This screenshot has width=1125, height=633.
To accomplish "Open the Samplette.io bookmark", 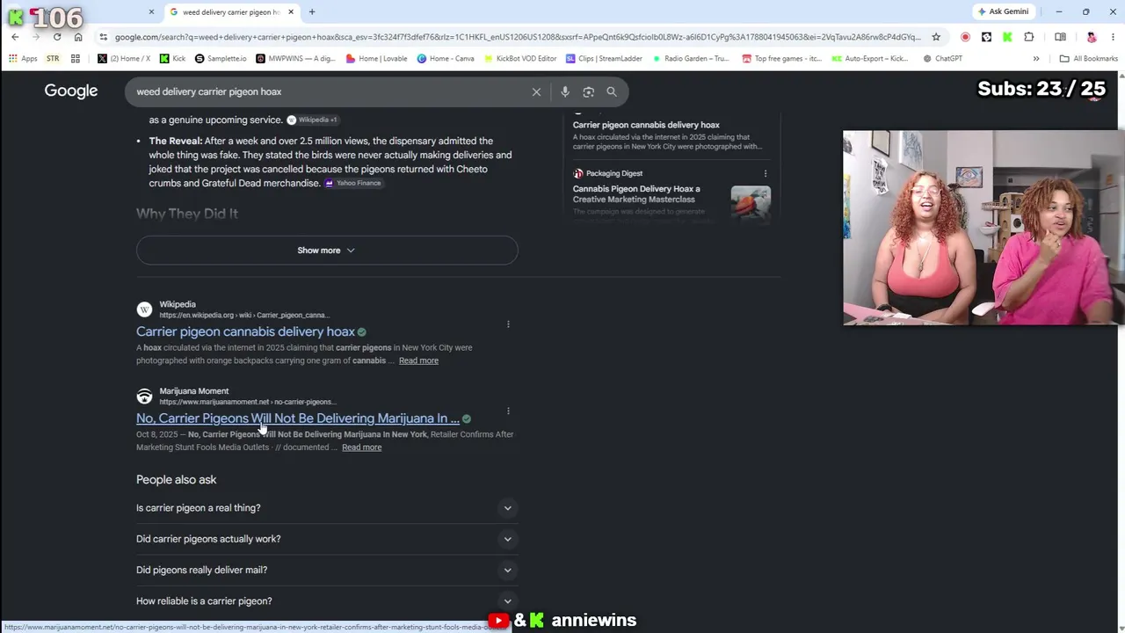I will (221, 59).
